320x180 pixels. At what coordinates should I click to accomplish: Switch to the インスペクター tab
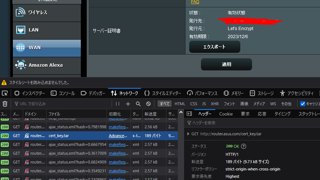(x=30, y=93)
